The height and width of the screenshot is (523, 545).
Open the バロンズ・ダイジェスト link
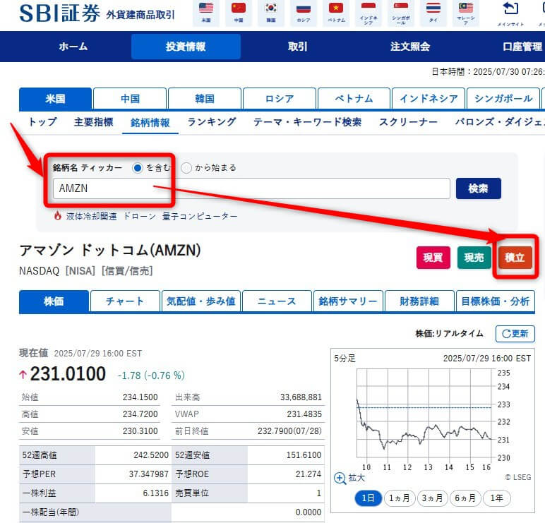tap(500, 122)
